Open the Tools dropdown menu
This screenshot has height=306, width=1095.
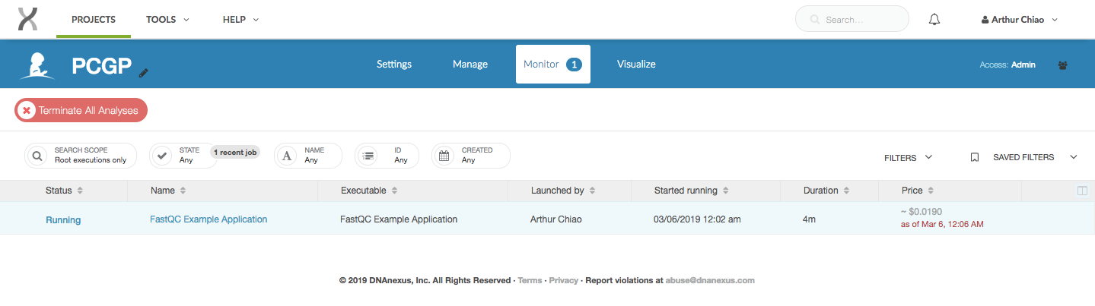167,20
